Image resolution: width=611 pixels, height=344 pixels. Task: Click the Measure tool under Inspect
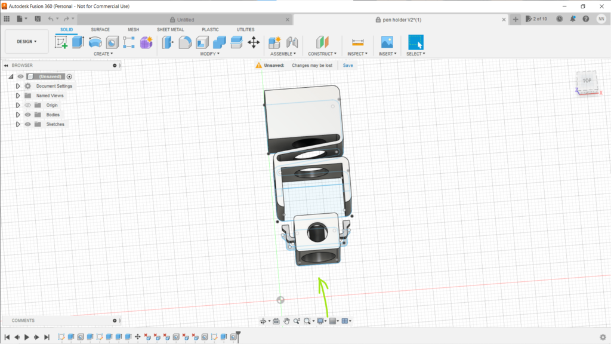pos(357,42)
